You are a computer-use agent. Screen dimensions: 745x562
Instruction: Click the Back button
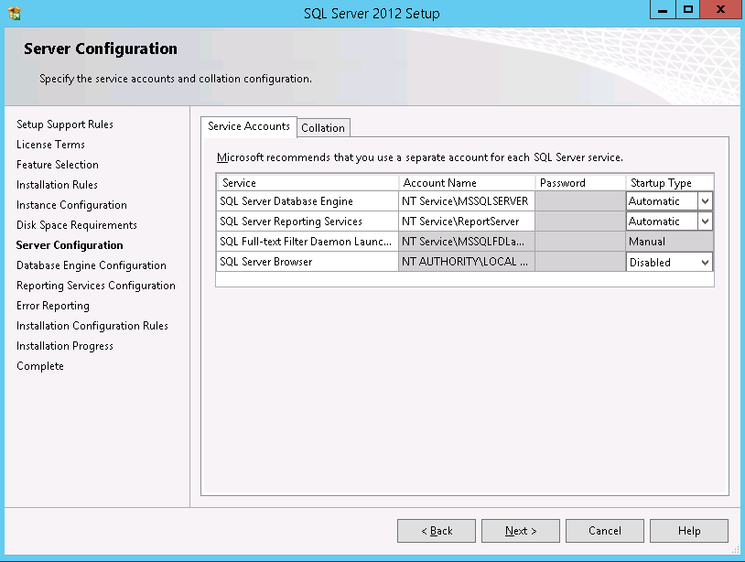pyautogui.click(x=437, y=531)
